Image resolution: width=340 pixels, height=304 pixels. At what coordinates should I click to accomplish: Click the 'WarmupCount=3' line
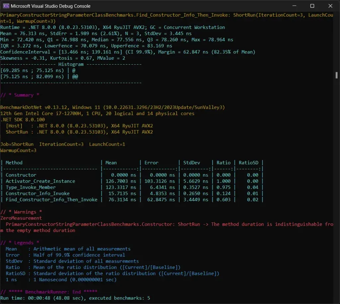coord(19,150)
